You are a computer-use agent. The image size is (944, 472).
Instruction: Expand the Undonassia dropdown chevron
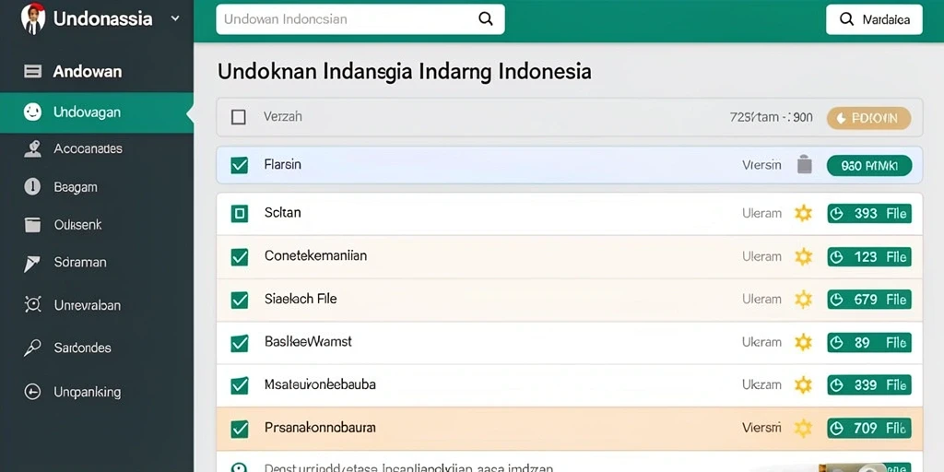pos(175,18)
